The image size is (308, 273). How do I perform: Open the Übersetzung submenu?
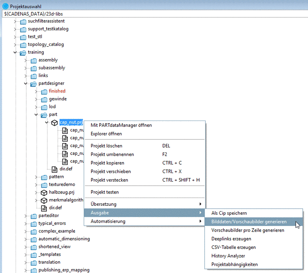coord(145,204)
